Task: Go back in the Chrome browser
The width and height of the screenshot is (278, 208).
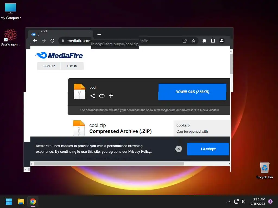Action: coord(35,41)
